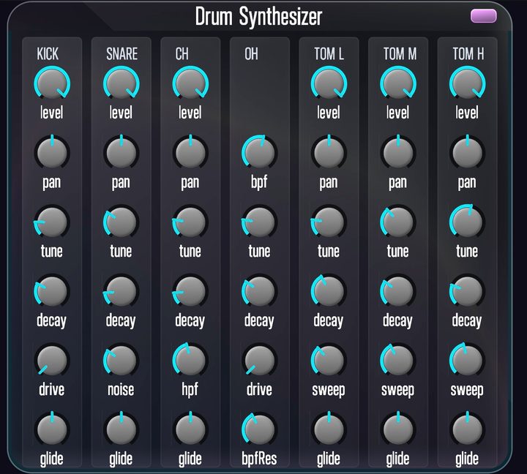Click the OH channel label
This screenshot has width=527, height=474.
[251, 53]
